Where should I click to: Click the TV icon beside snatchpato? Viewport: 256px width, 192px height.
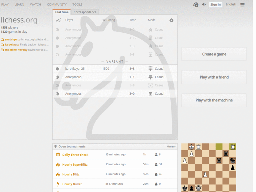point(2,39)
